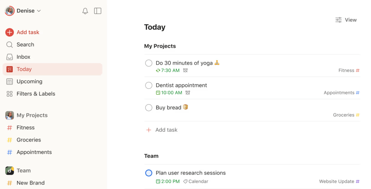Screen dimensions: 371x189
Task: Collapse the sidebar using the panel icon
Action: (98, 11)
